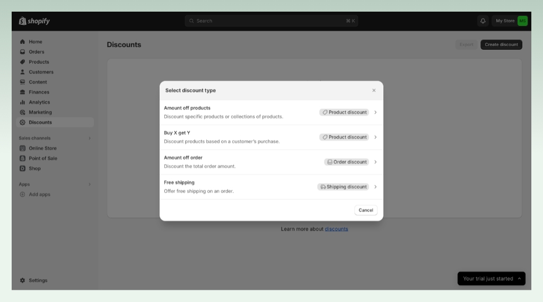This screenshot has width=543, height=302.
Task: Click the Home icon in the sidebar
Action: tap(22, 42)
